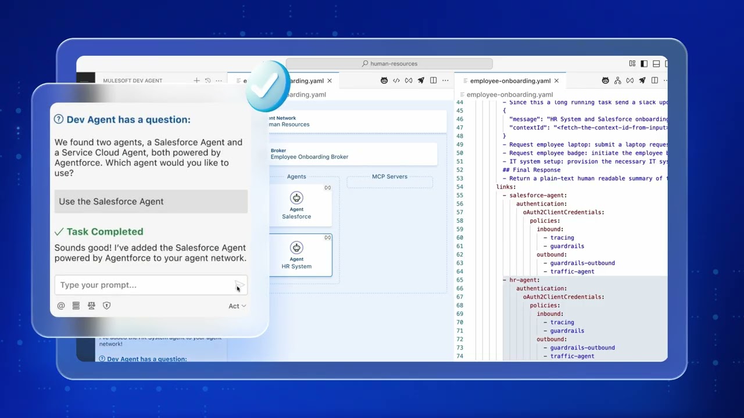Open the network hierarchy view icon
744x418 pixels.
pyautogui.click(x=617, y=81)
